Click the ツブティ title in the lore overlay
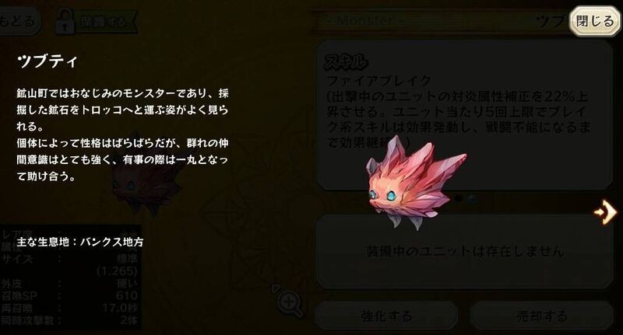623x335 pixels. tap(47, 61)
